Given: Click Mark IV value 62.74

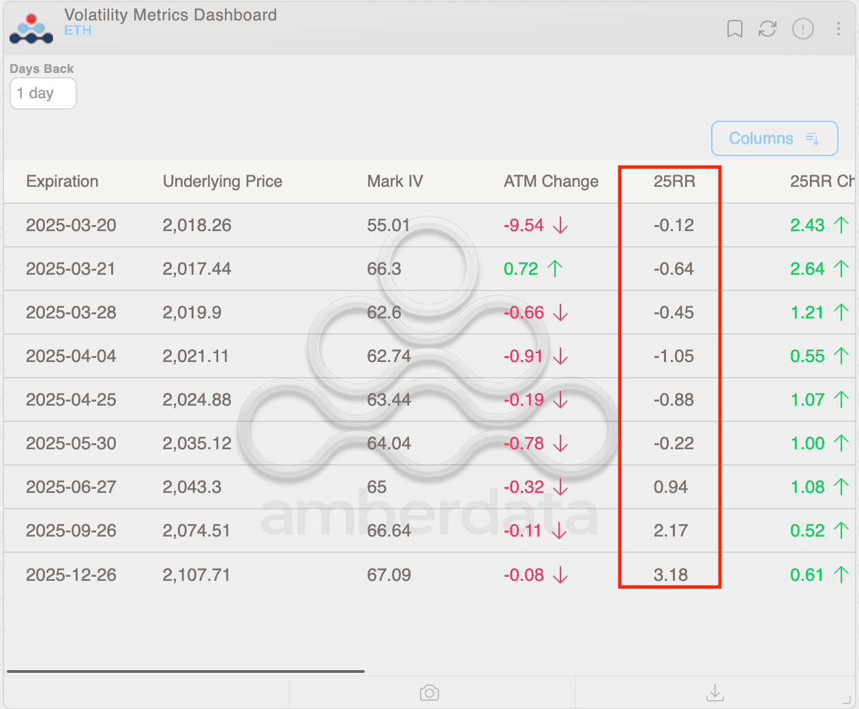Looking at the screenshot, I should (x=389, y=356).
